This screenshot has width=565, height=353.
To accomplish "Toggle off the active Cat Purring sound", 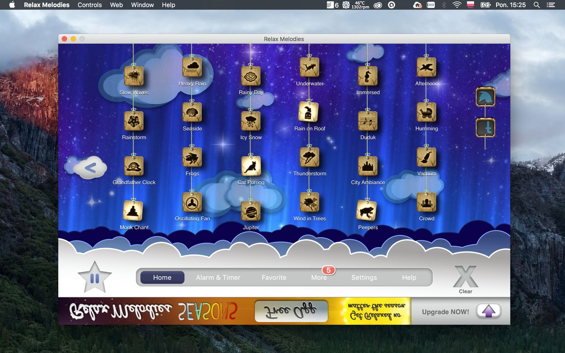I will point(251,166).
